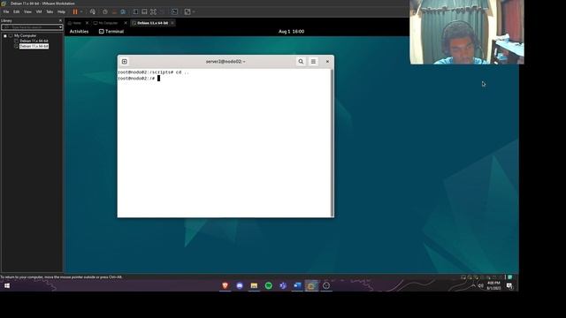
Task: Open the File menu in VMware
Action: pos(6,11)
